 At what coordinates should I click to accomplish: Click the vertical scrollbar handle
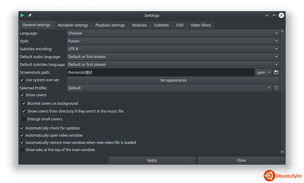282,62
